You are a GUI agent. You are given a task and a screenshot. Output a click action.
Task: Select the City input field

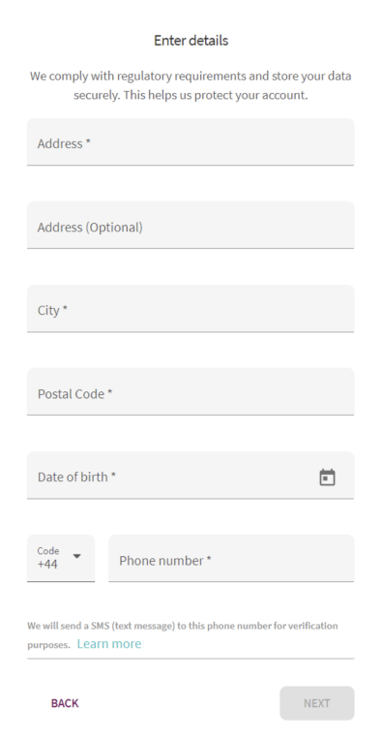click(x=191, y=309)
